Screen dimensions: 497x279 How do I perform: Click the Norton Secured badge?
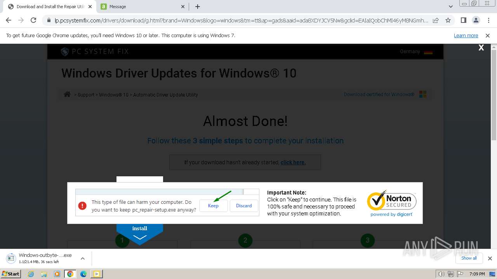pos(391,203)
